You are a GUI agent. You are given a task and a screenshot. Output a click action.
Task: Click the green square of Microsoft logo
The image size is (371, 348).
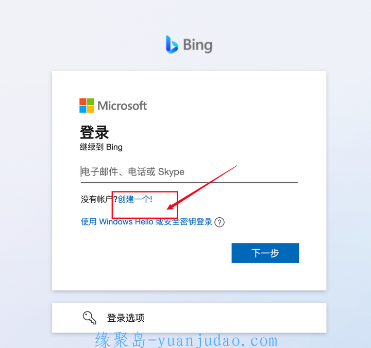click(90, 101)
